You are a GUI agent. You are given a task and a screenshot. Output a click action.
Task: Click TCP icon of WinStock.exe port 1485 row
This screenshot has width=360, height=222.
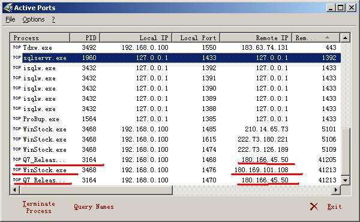click(17, 128)
